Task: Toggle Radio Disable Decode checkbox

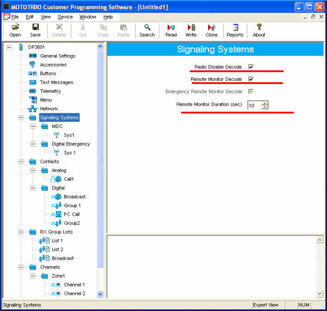Action: pos(251,67)
